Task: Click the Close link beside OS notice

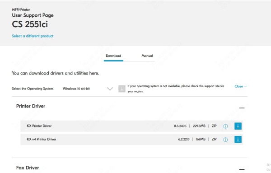Action: click(x=241, y=86)
